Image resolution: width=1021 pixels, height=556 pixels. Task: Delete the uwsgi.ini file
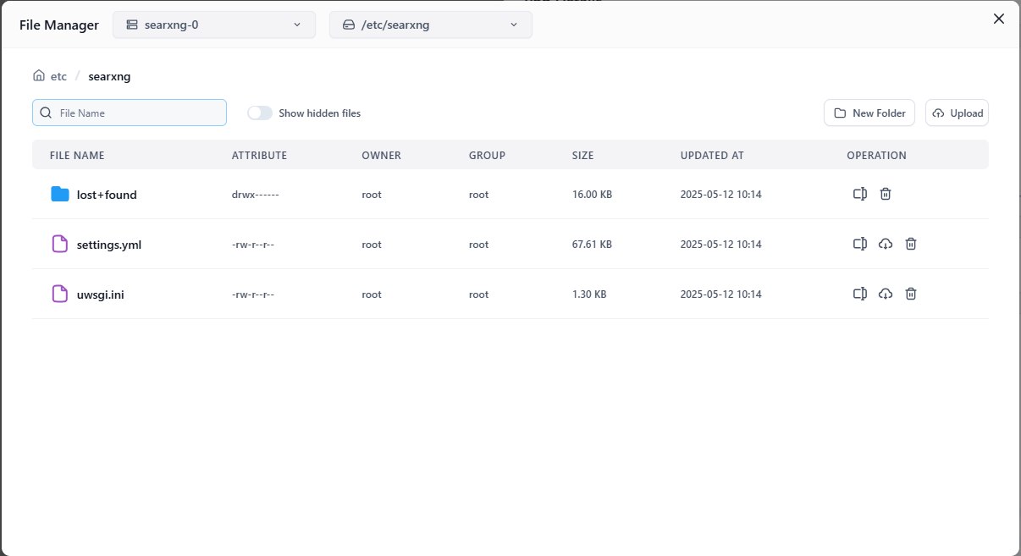click(911, 294)
